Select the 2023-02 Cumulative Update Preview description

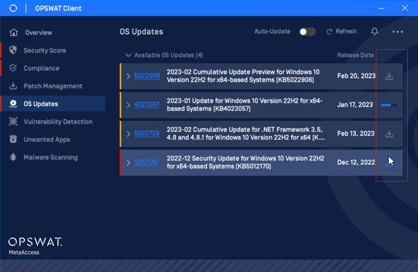(x=243, y=76)
